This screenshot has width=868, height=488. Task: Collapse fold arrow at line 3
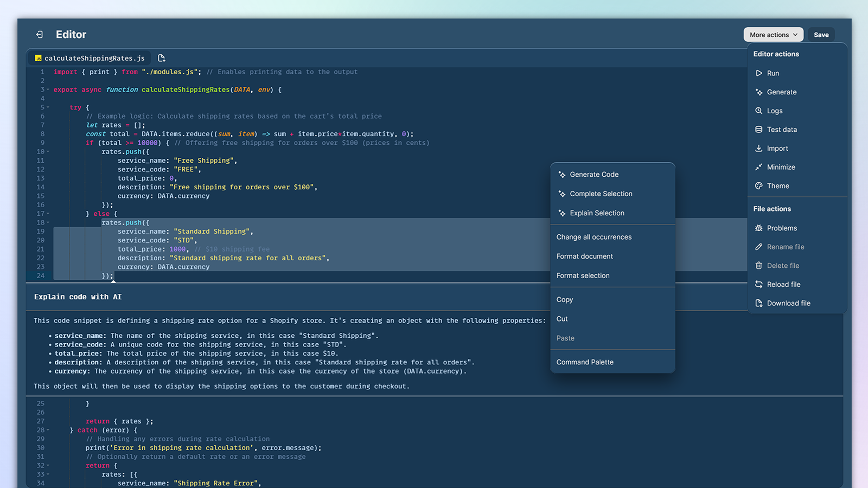pos(48,90)
